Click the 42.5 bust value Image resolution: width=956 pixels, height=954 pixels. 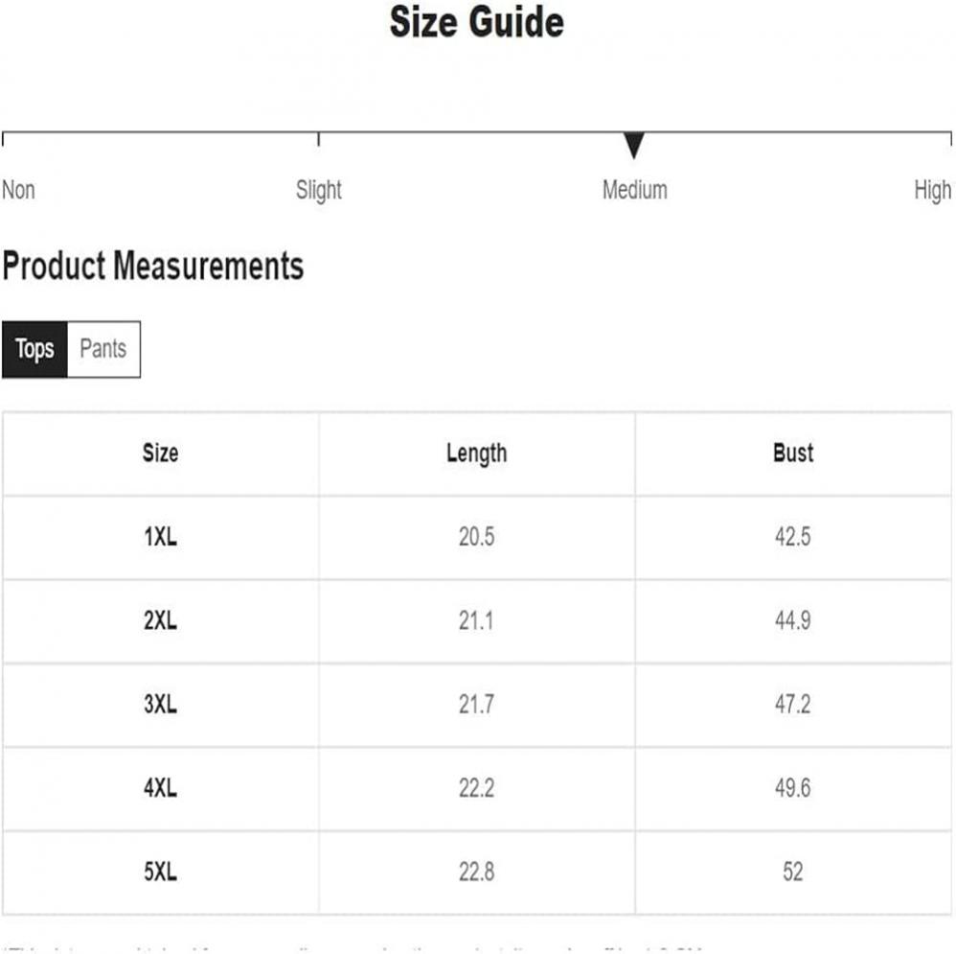click(793, 537)
